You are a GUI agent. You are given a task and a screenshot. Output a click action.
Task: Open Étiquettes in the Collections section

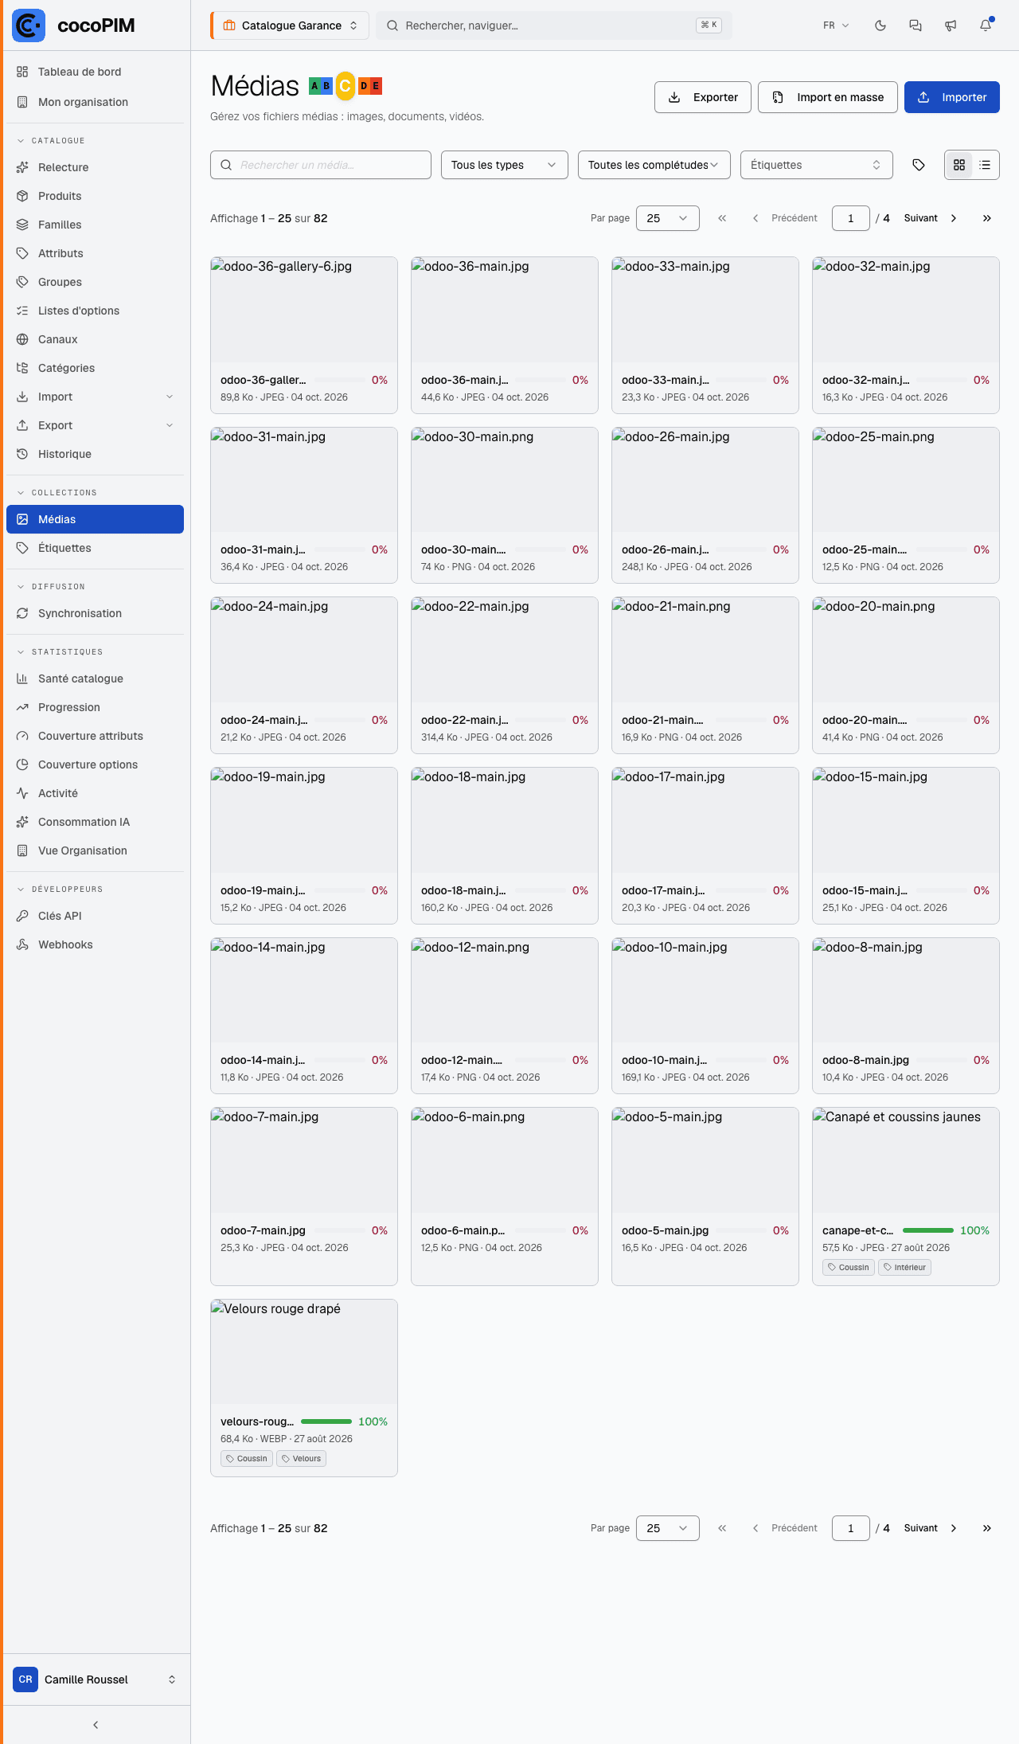click(95, 548)
